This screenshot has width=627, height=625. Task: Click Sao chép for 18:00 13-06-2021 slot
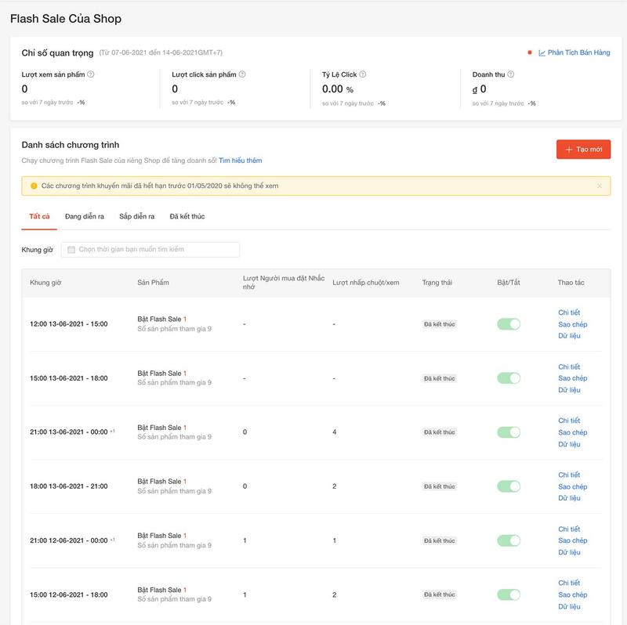tap(572, 486)
